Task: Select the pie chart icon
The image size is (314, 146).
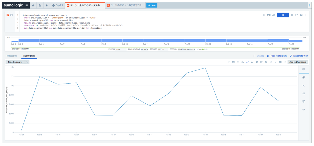Action: (x=257, y=62)
